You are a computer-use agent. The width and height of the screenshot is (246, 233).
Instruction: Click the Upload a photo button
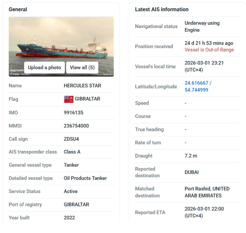[44, 67]
